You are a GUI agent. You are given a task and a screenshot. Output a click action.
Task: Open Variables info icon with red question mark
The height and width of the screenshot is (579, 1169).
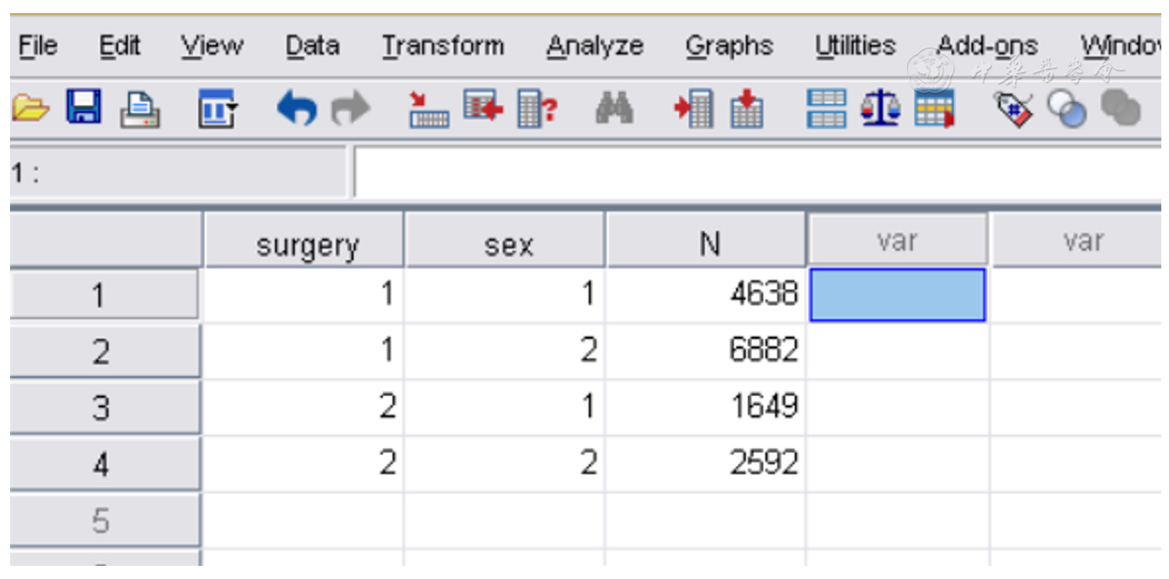pyautogui.click(x=537, y=109)
